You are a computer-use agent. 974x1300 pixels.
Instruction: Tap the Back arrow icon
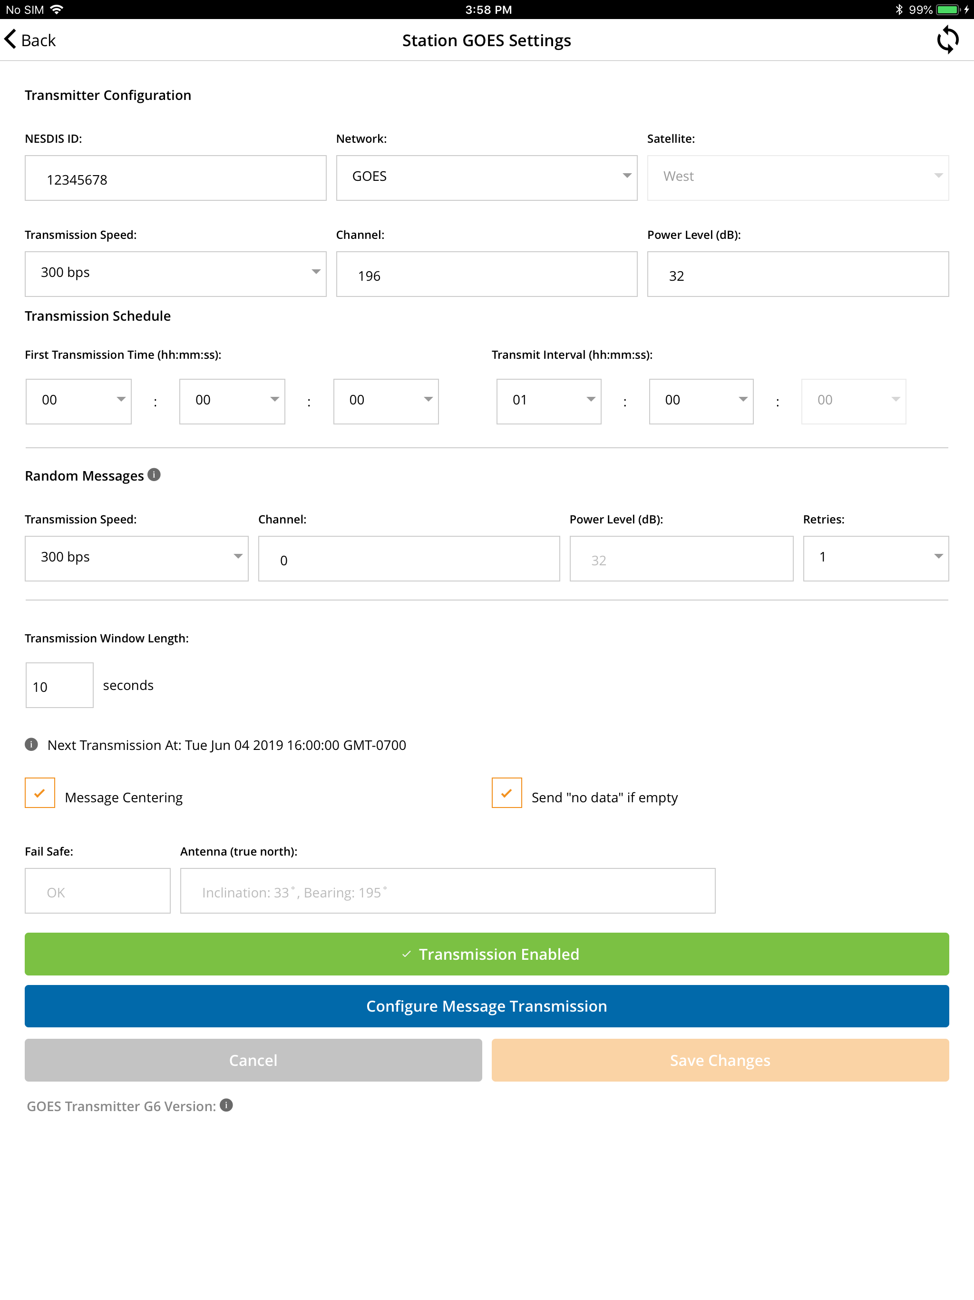(x=10, y=39)
